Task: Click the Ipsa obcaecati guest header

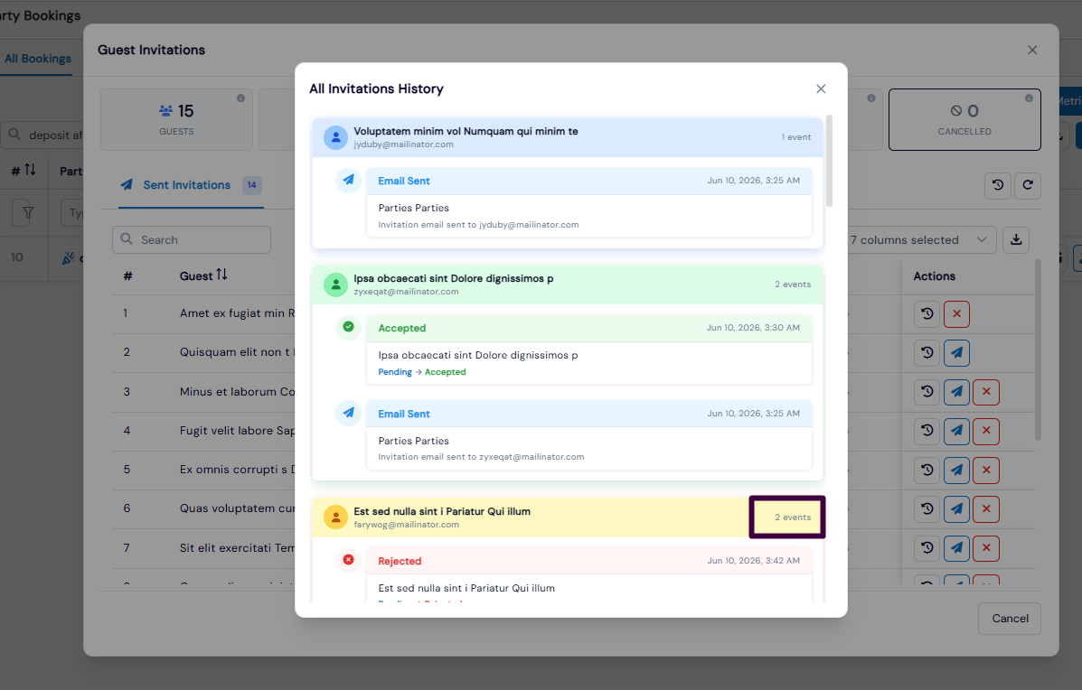Action: pos(568,284)
